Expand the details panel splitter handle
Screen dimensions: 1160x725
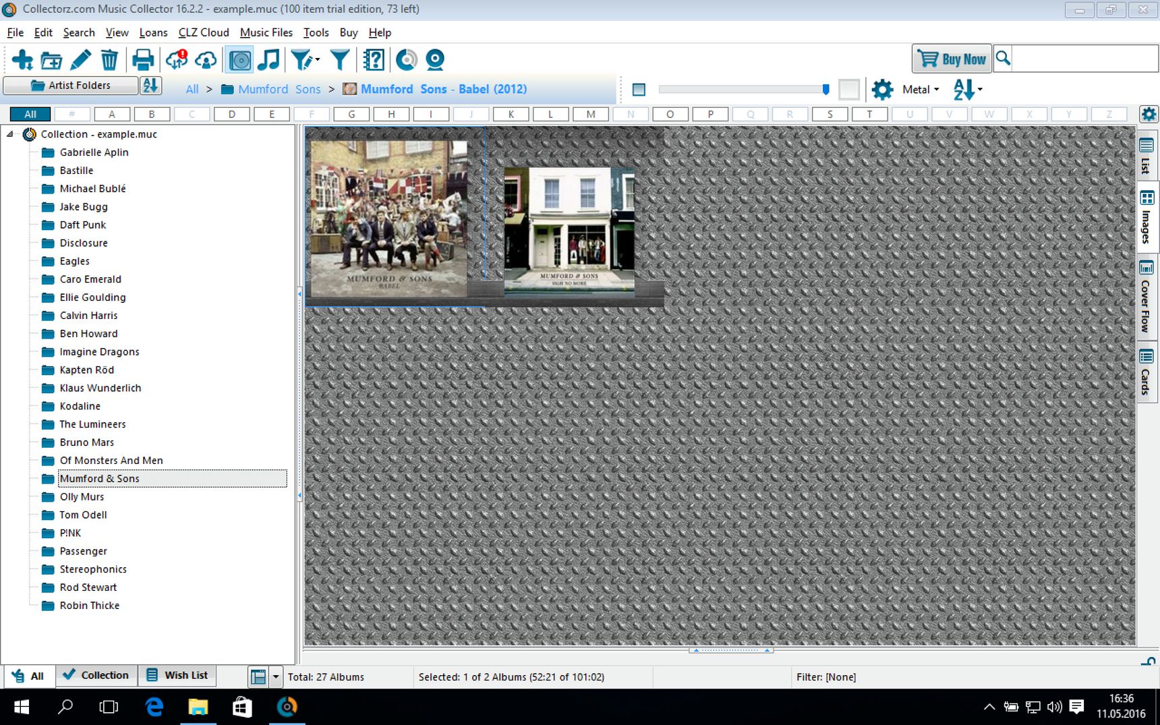pyautogui.click(x=731, y=650)
